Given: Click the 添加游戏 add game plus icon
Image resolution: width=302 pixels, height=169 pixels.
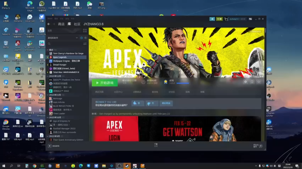Looking at the screenshot, I should click(x=49, y=146).
